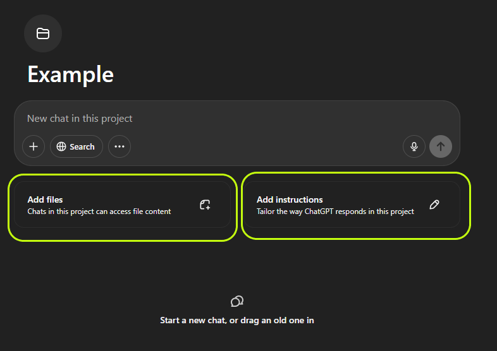
Task: Open the Add instructions card
Action: (352, 205)
